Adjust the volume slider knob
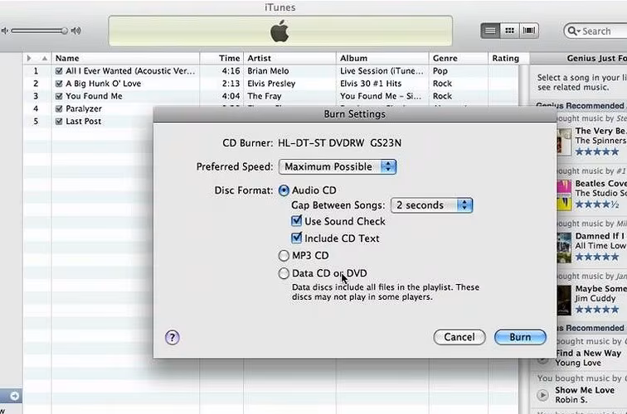 pyautogui.click(x=64, y=31)
